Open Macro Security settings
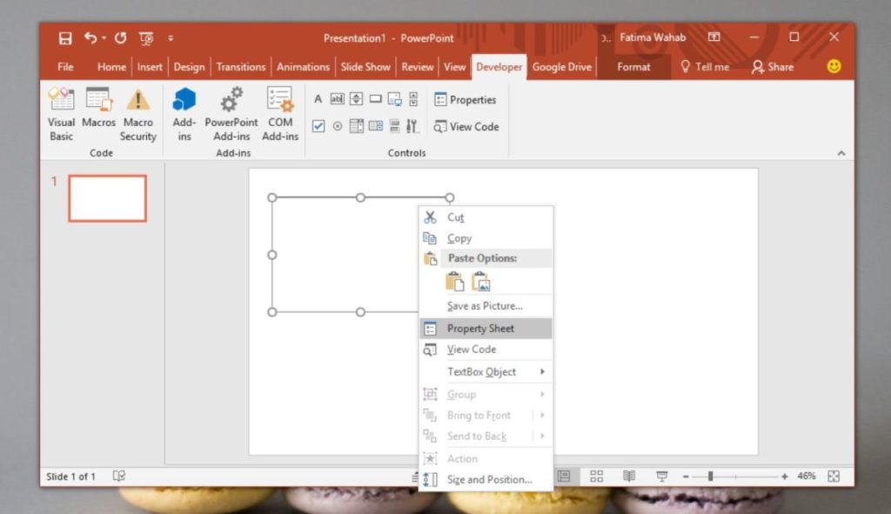This screenshot has width=891, height=514. tap(137, 114)
